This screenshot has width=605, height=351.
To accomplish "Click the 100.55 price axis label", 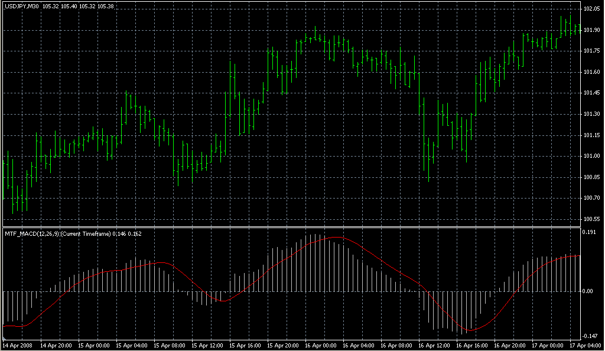I will coord(591,219).
